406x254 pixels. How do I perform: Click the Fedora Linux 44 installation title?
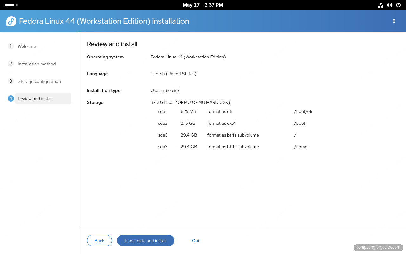pyautogui.click(x=104, y=21)
